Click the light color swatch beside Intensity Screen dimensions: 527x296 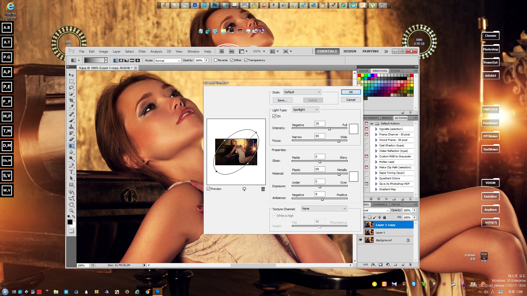(354, 129)
